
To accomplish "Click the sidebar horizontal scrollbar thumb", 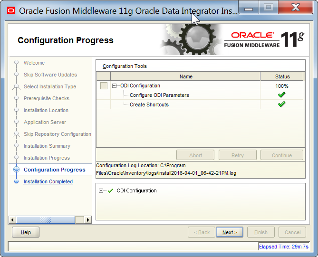I will pos(46,219).
